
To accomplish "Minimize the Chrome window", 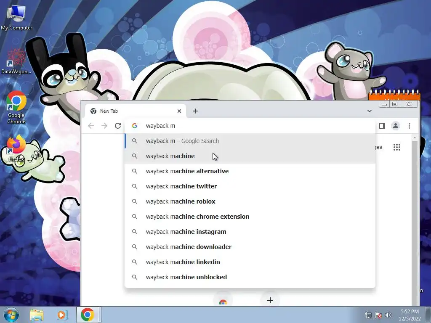I will (384, 104).
